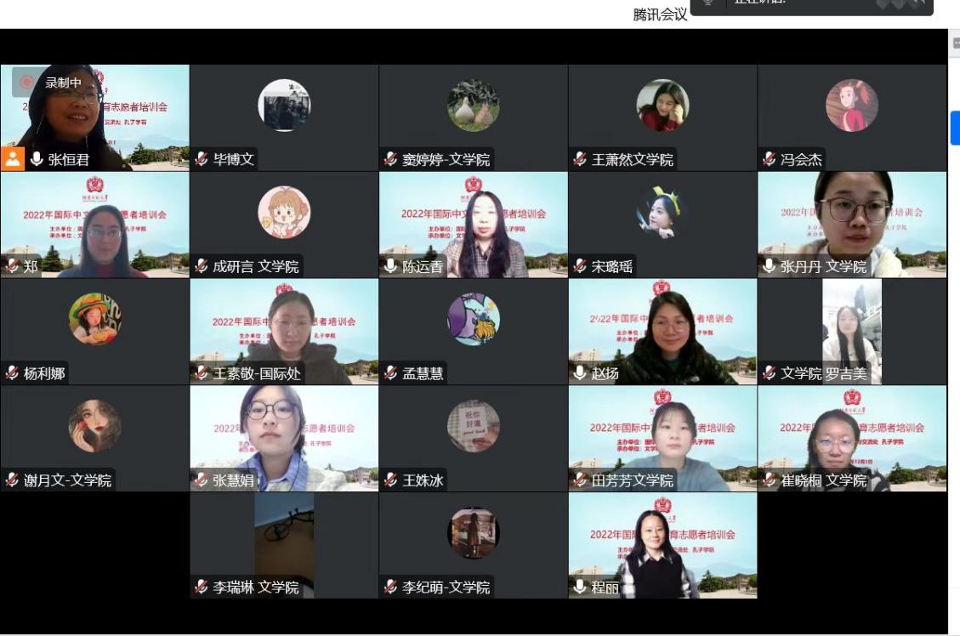Click the microphone icon in the speaking bar

[707, 3]
